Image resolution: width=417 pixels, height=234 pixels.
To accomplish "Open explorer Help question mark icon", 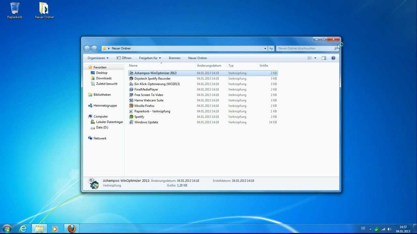I will point(333,58).
